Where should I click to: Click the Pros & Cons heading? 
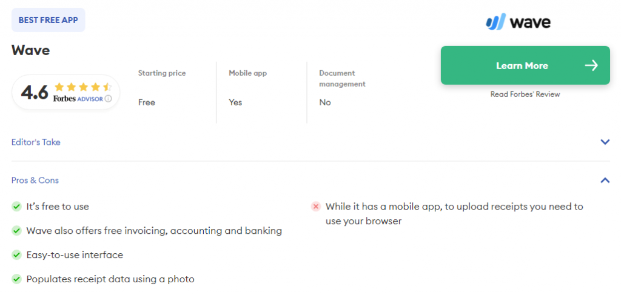pyautogui.click(x=35, y=181)
